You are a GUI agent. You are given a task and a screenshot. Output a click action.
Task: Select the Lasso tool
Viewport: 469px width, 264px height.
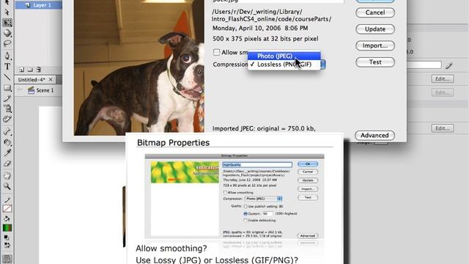(x=7, y=43)
